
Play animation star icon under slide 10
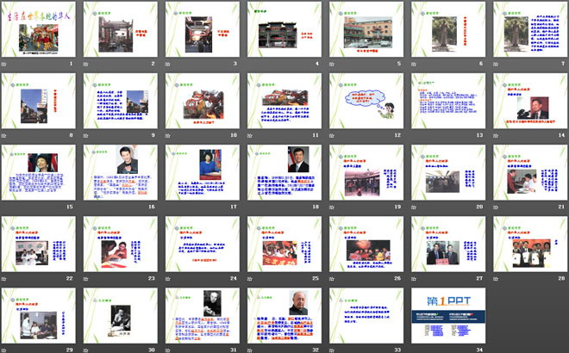pyautogui.click(x=169, y=135)
